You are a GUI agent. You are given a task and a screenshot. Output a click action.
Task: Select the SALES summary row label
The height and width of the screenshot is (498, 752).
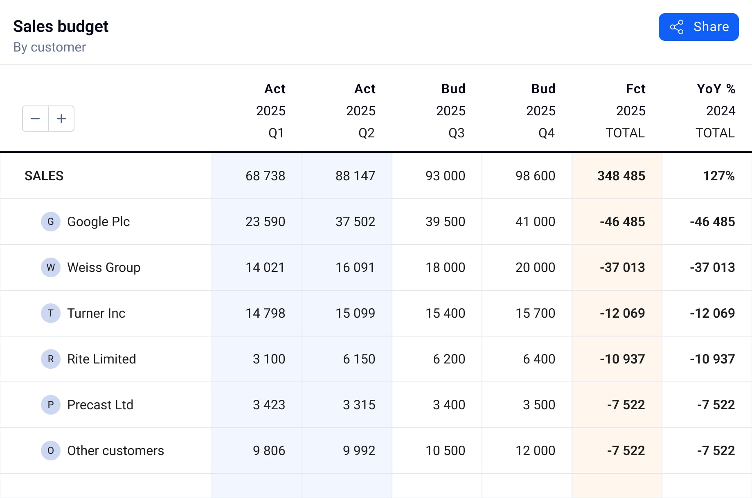[44, 176]
